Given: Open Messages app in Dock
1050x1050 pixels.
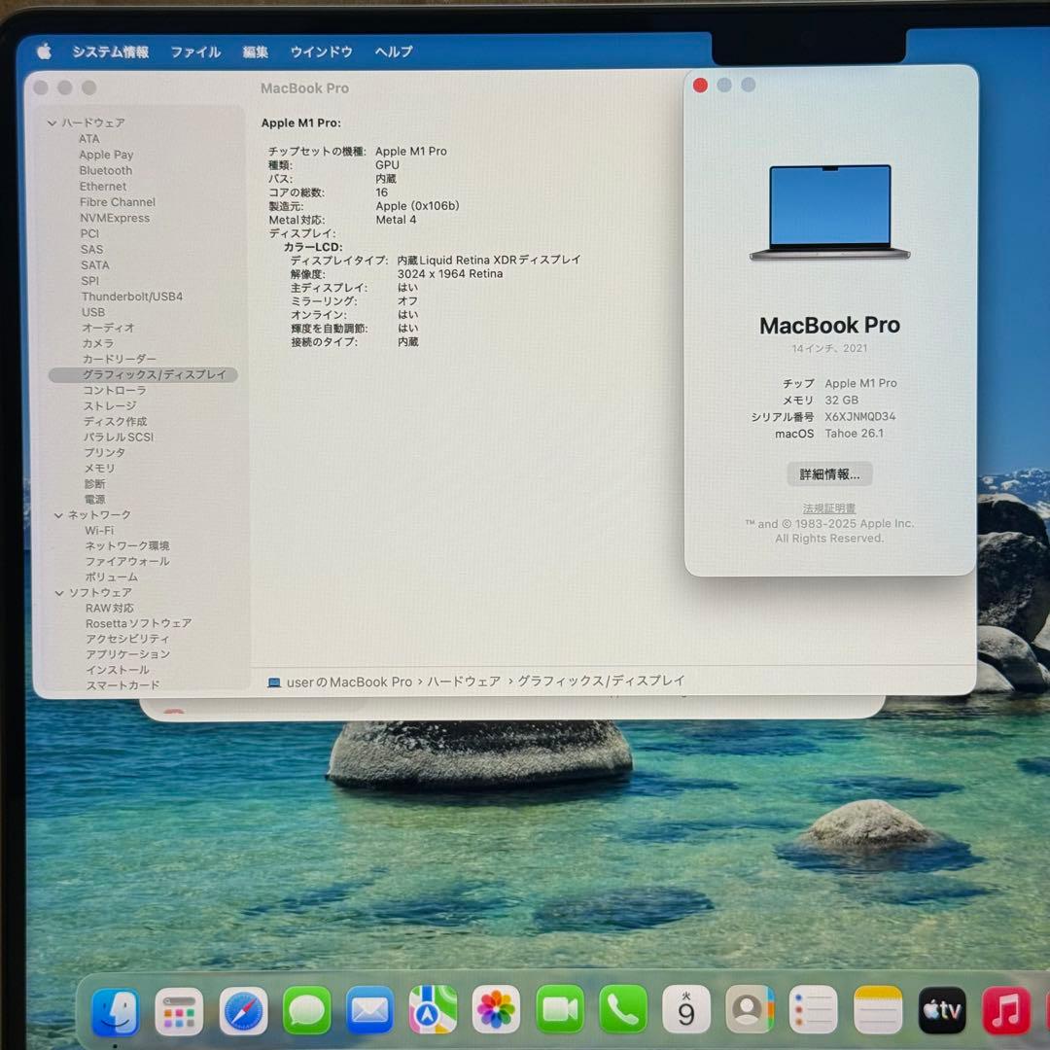Looking at the screenshot, I should (306, 1010).
